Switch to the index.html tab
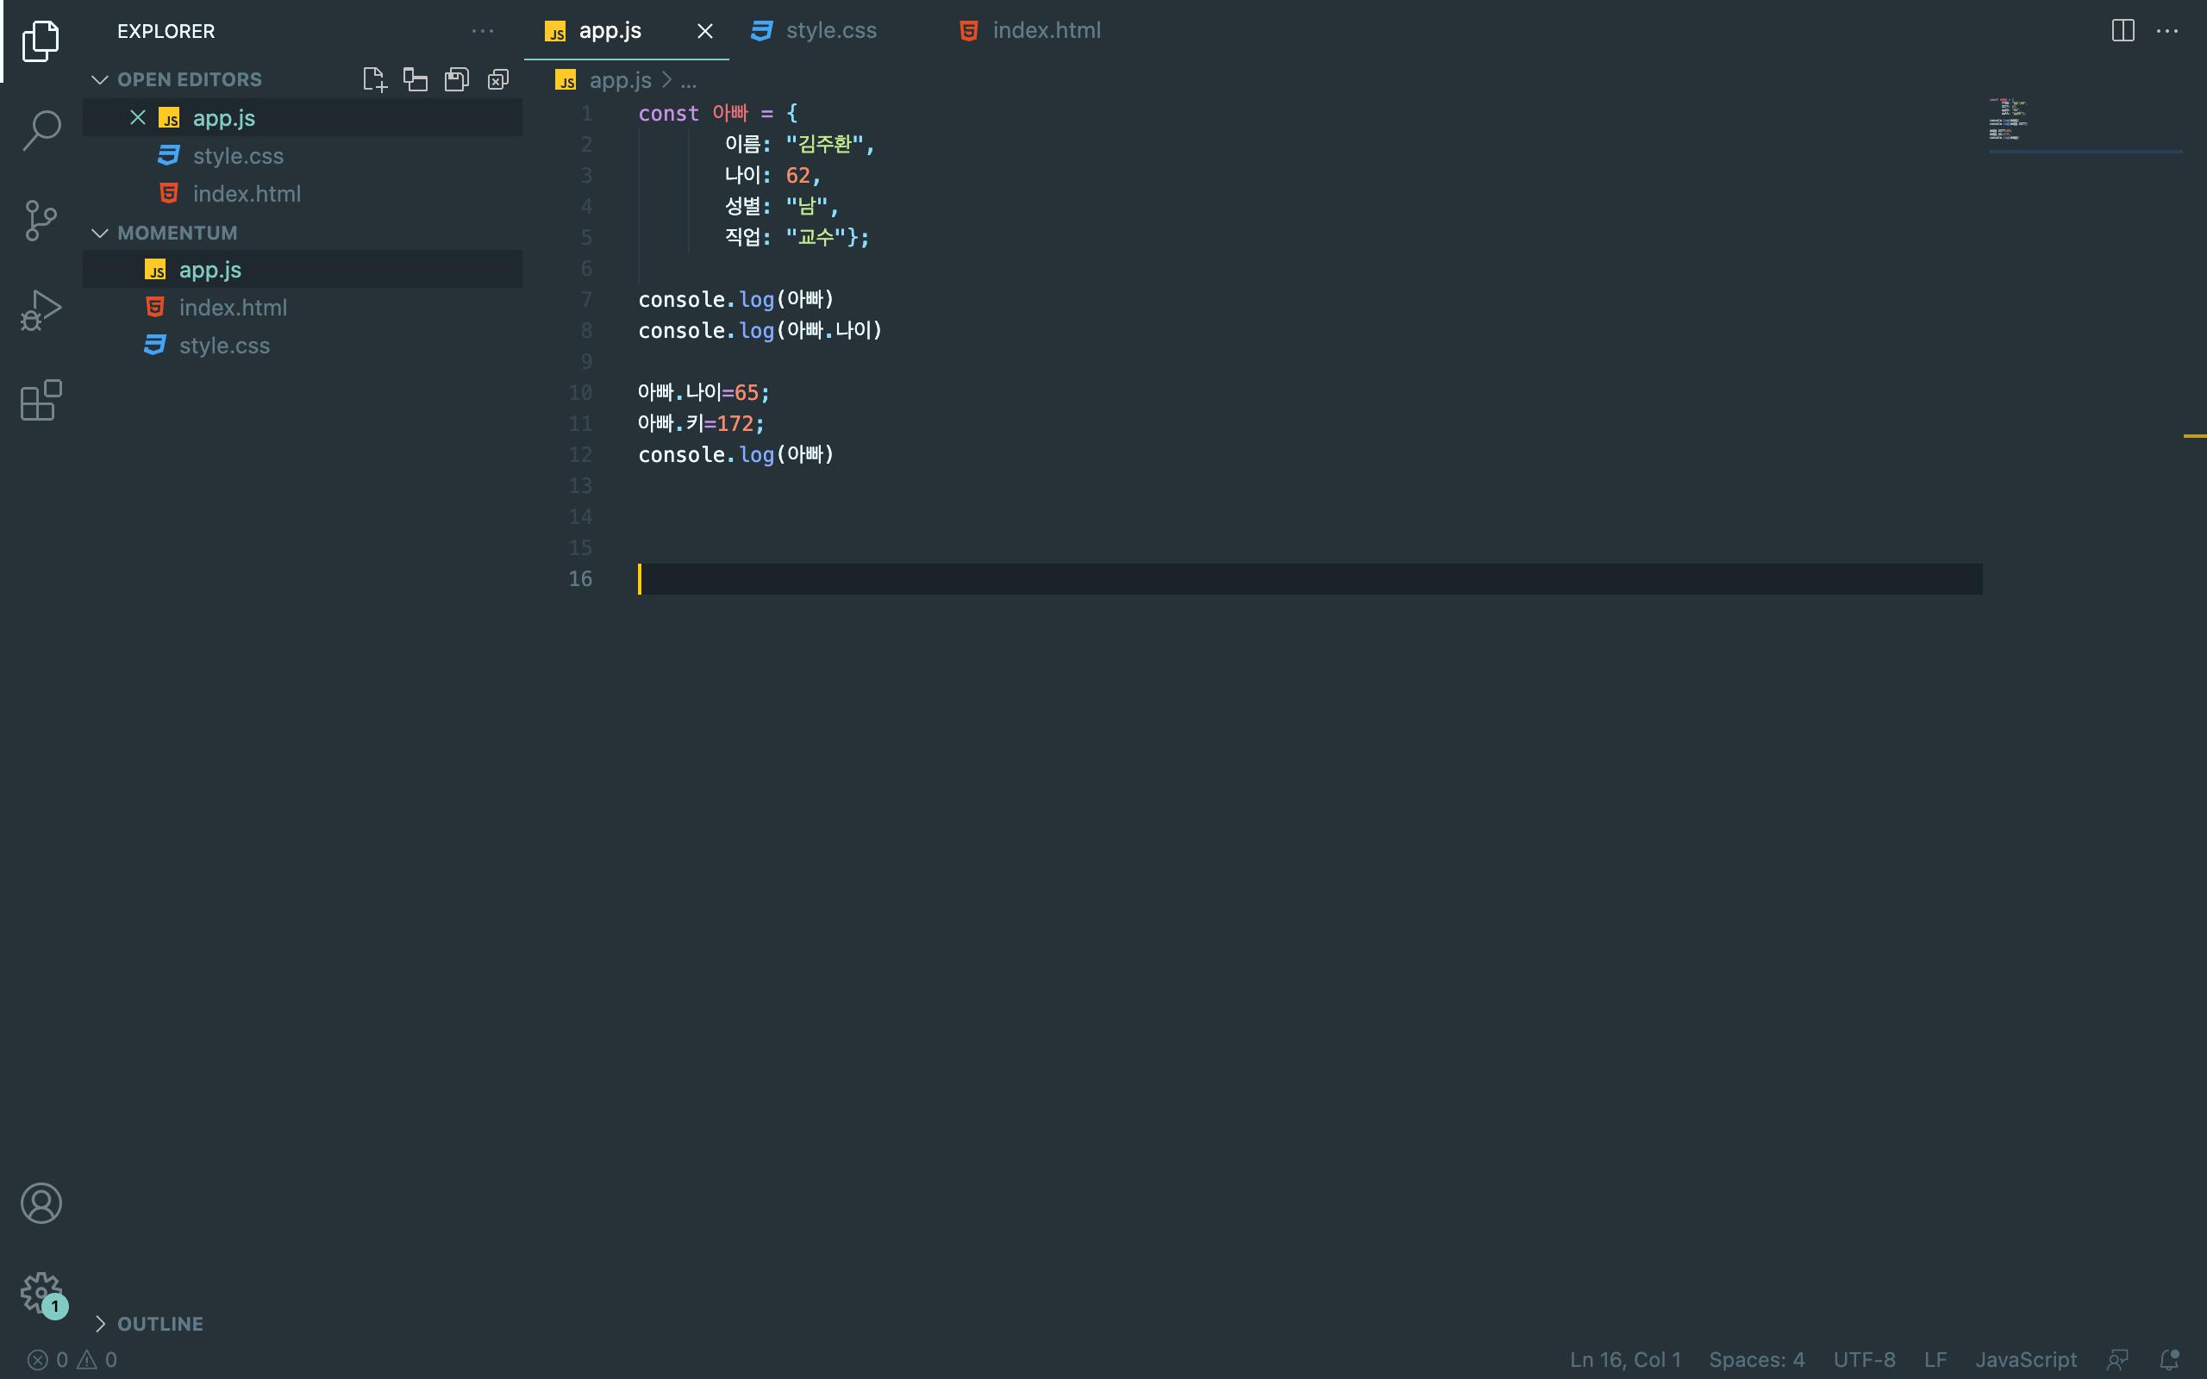The image size is (2207, 1379). coord(1045,30)
